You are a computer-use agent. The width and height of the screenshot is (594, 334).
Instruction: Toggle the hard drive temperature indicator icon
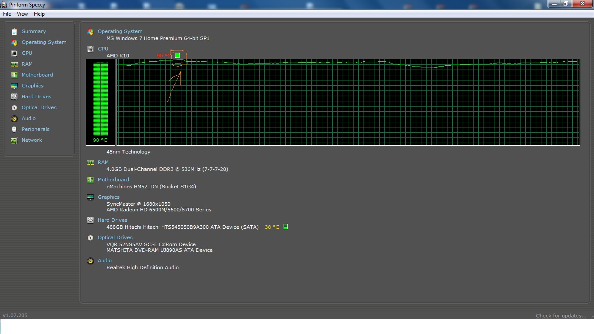click(286, 227)
